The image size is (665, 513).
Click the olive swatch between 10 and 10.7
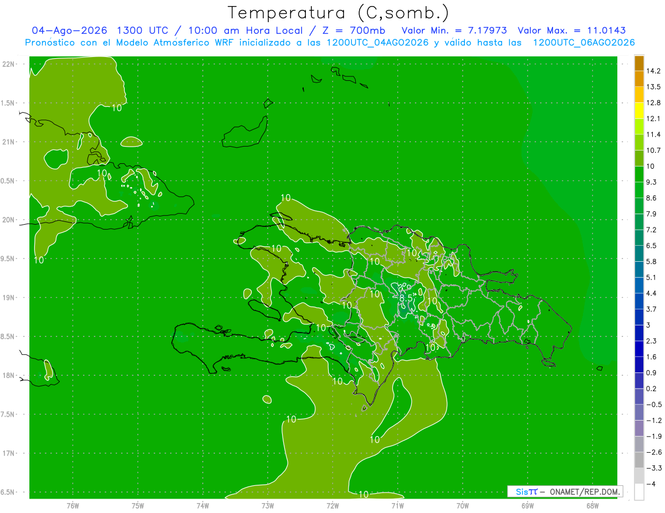coord(640,158)
